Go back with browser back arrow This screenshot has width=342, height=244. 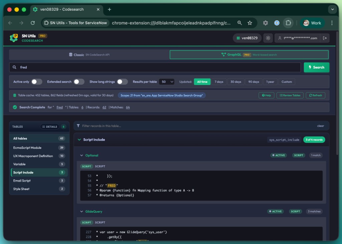tap(10, 23)
